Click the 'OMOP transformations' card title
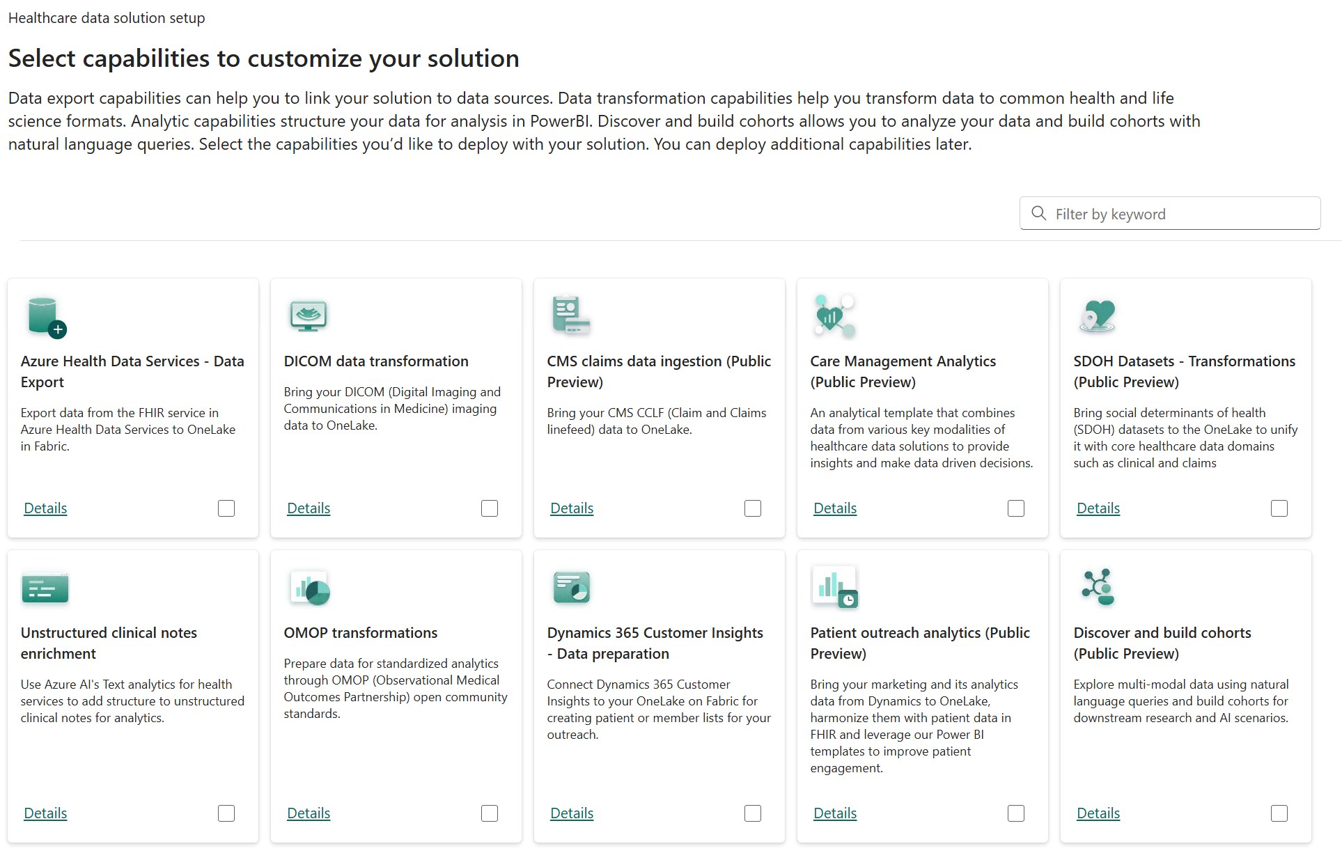 click(x=361, y=633)
